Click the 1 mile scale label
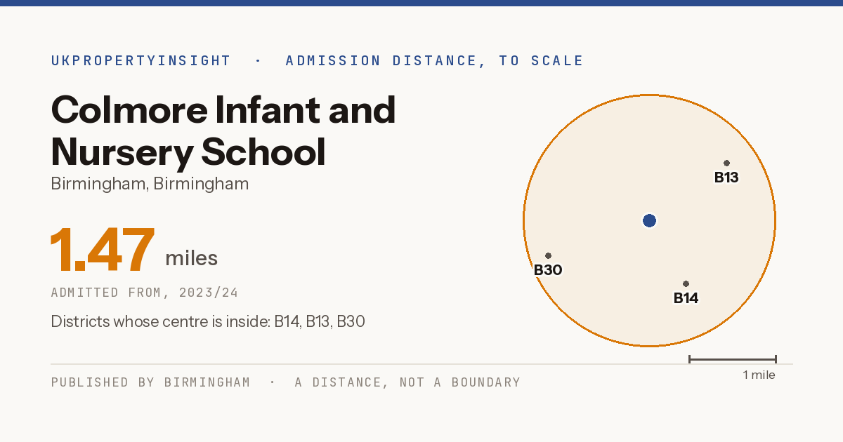843x442 pixels. point(759,375)
